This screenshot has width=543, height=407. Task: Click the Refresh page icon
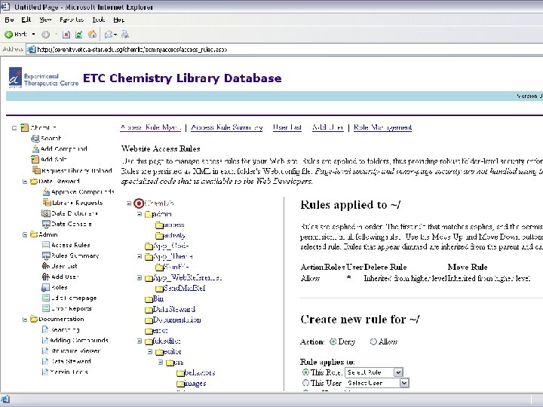pyautogui.click(x=79, y=34)
